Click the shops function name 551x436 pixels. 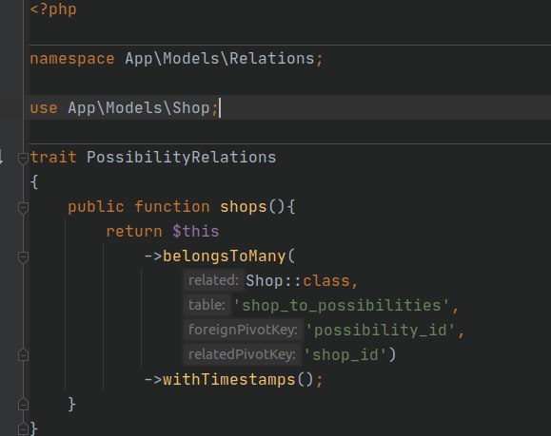click(x=244, y=206)
